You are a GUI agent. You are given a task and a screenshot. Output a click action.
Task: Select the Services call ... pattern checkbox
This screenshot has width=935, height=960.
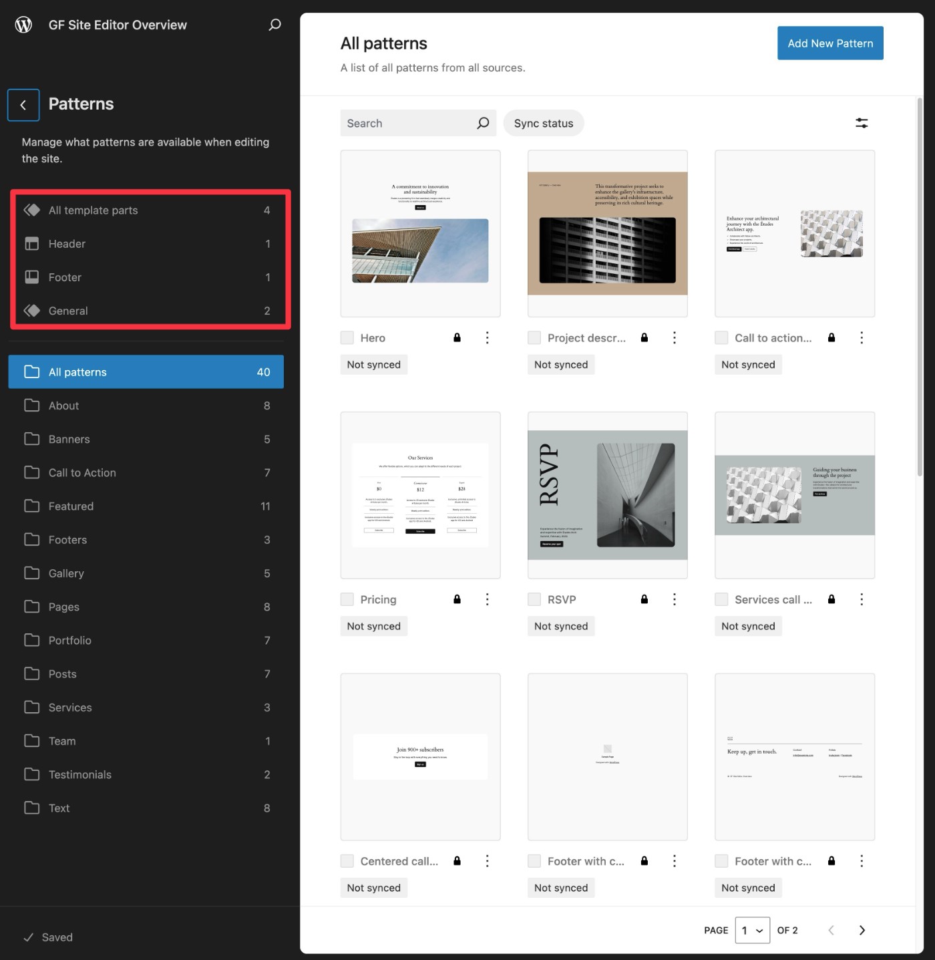tap(721, 599)
